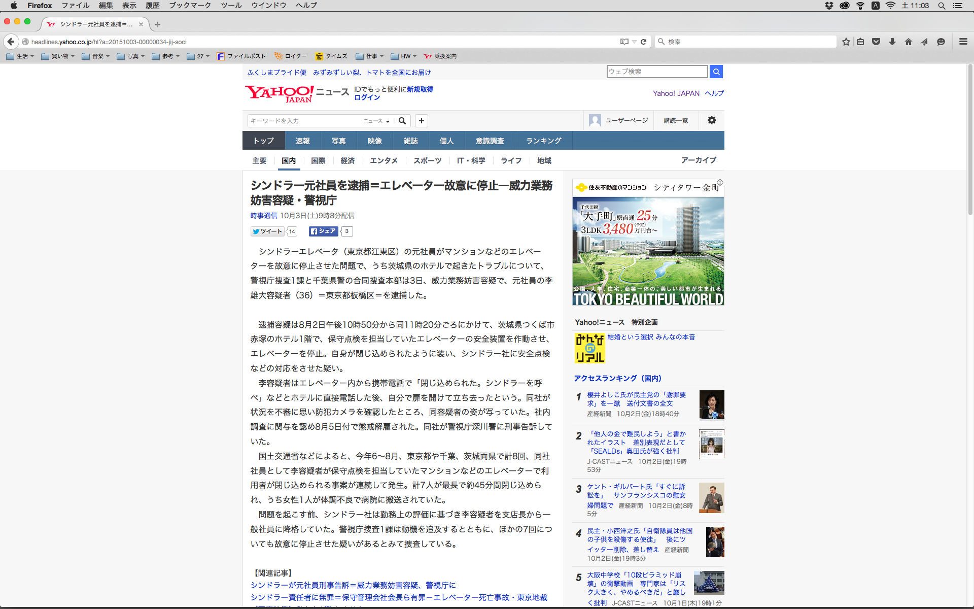Click the Yahoo news settings gear icon
The width and height of the screenshot is (974, 609).
pos(712,120)
